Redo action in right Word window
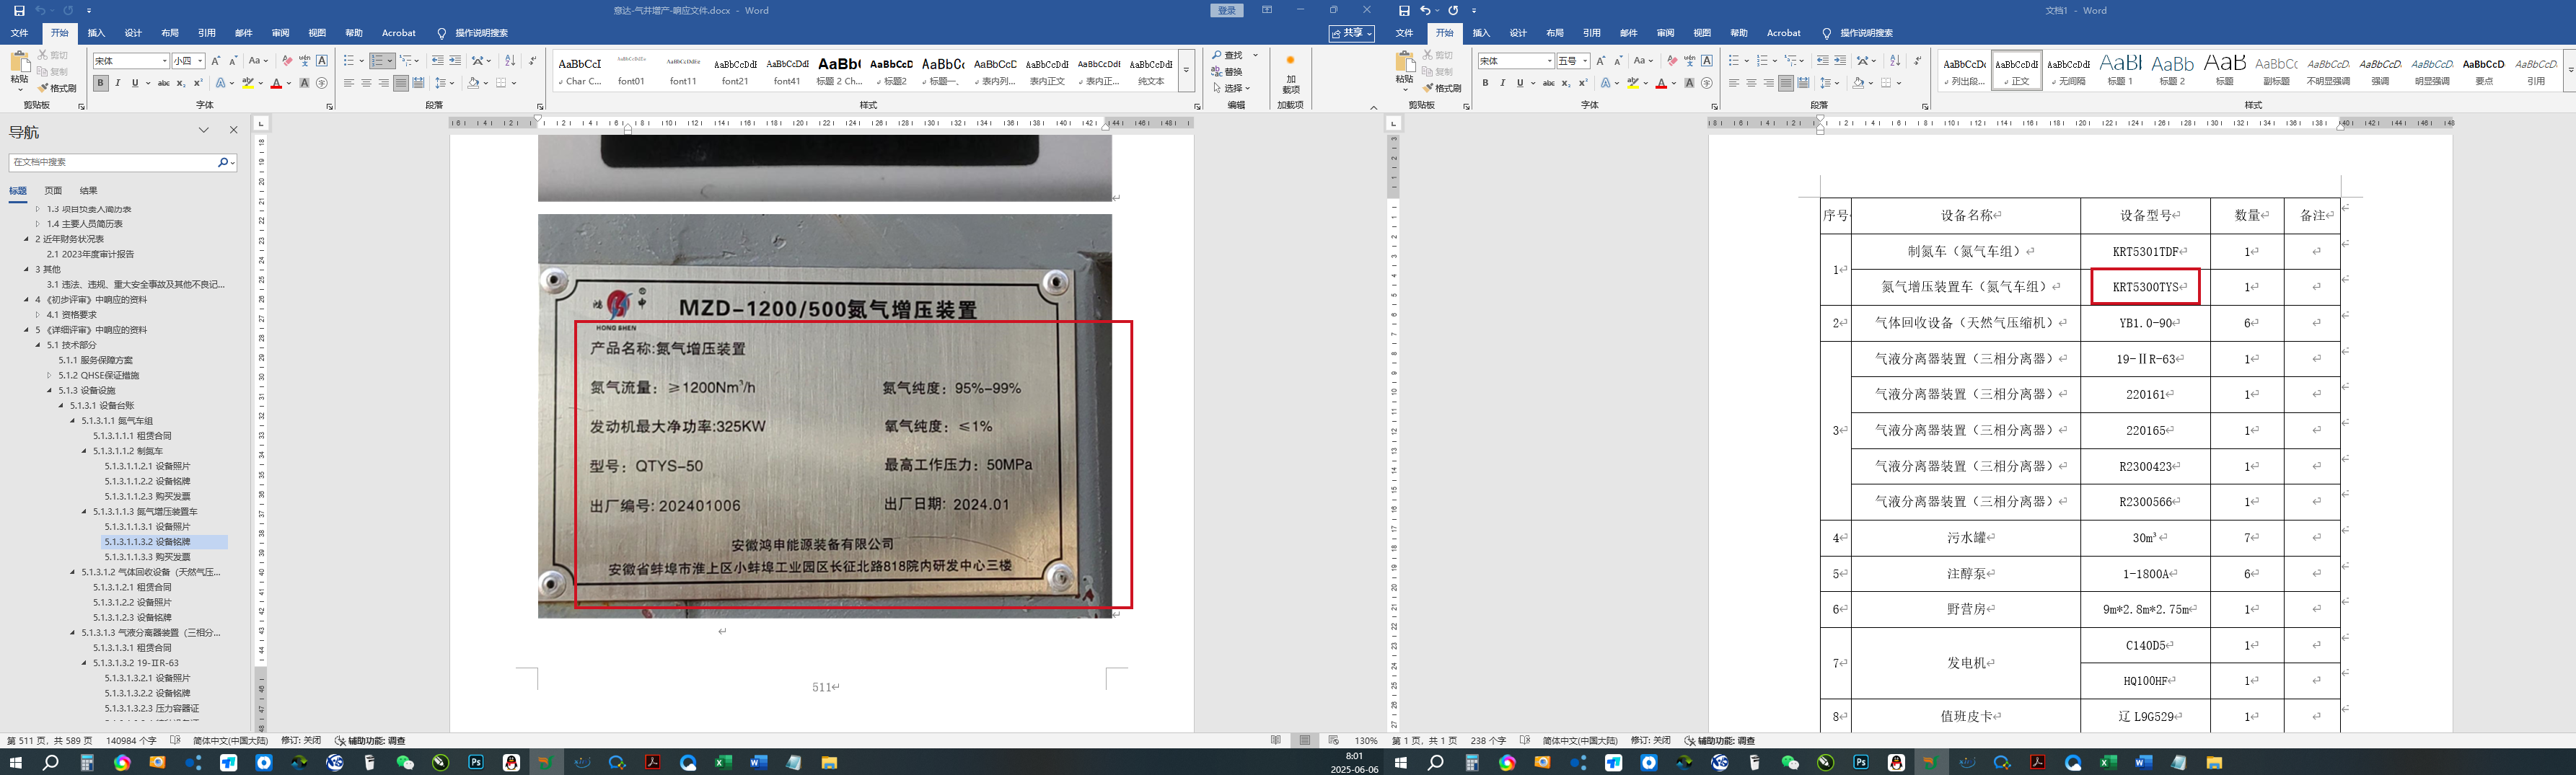 click(x=1453, y=10)
